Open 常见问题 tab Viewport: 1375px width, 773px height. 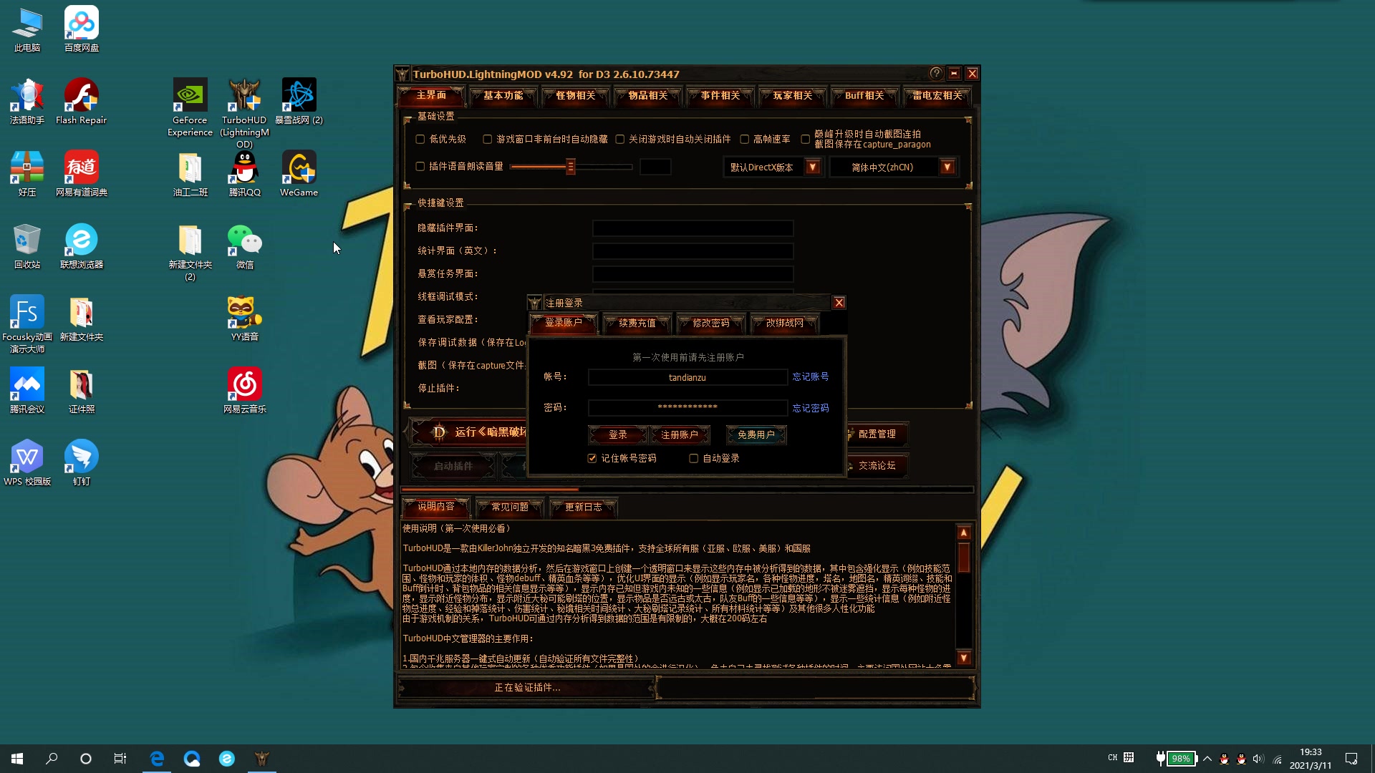pyautogui.click(x=510, y=507)
